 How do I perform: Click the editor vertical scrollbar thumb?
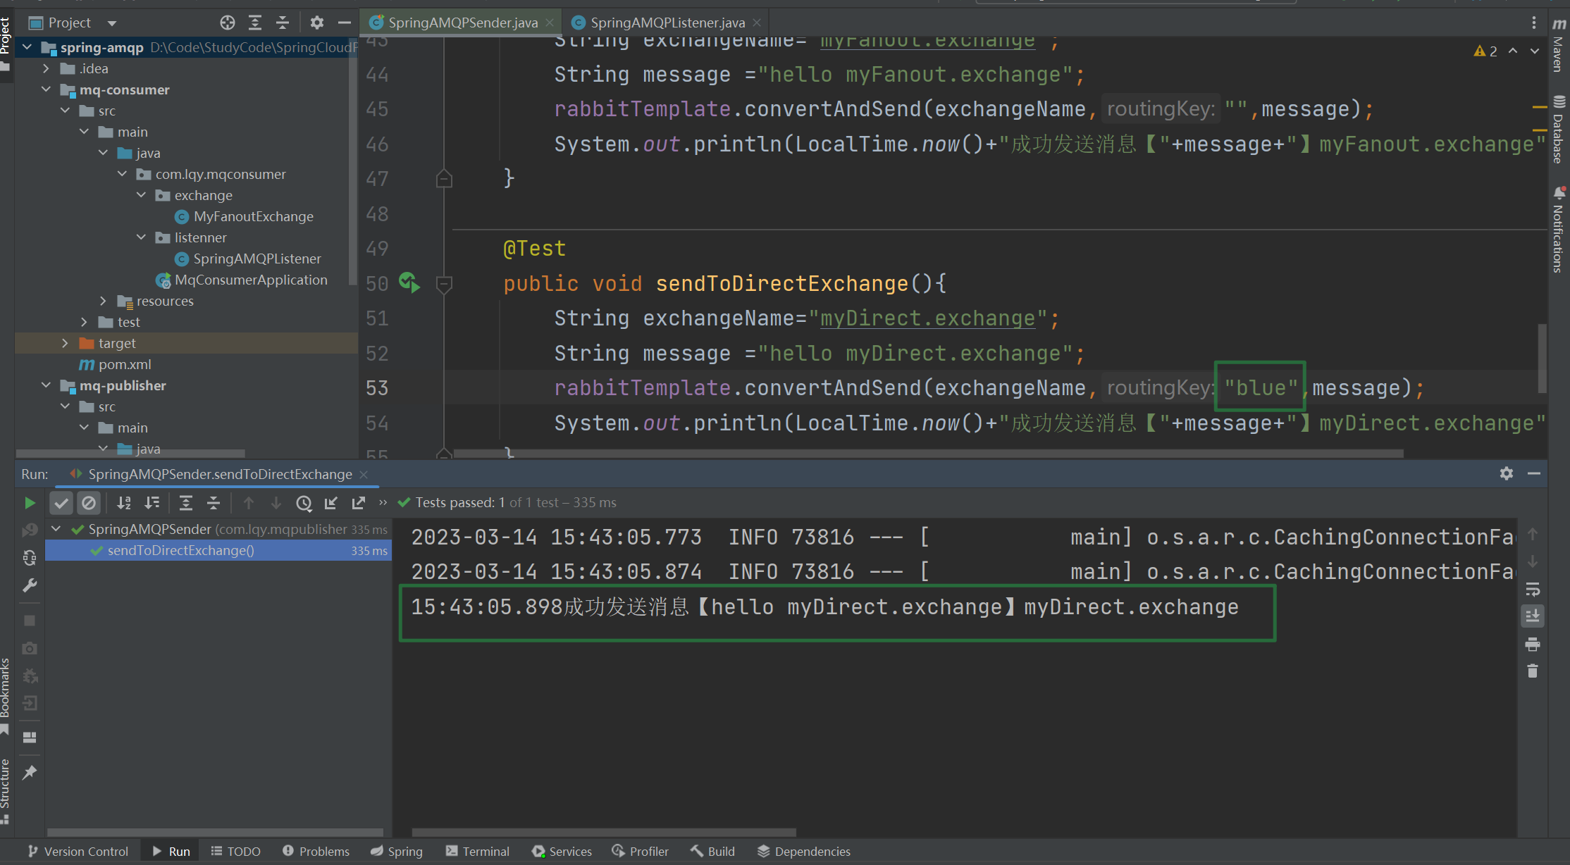pos(1542,358)
